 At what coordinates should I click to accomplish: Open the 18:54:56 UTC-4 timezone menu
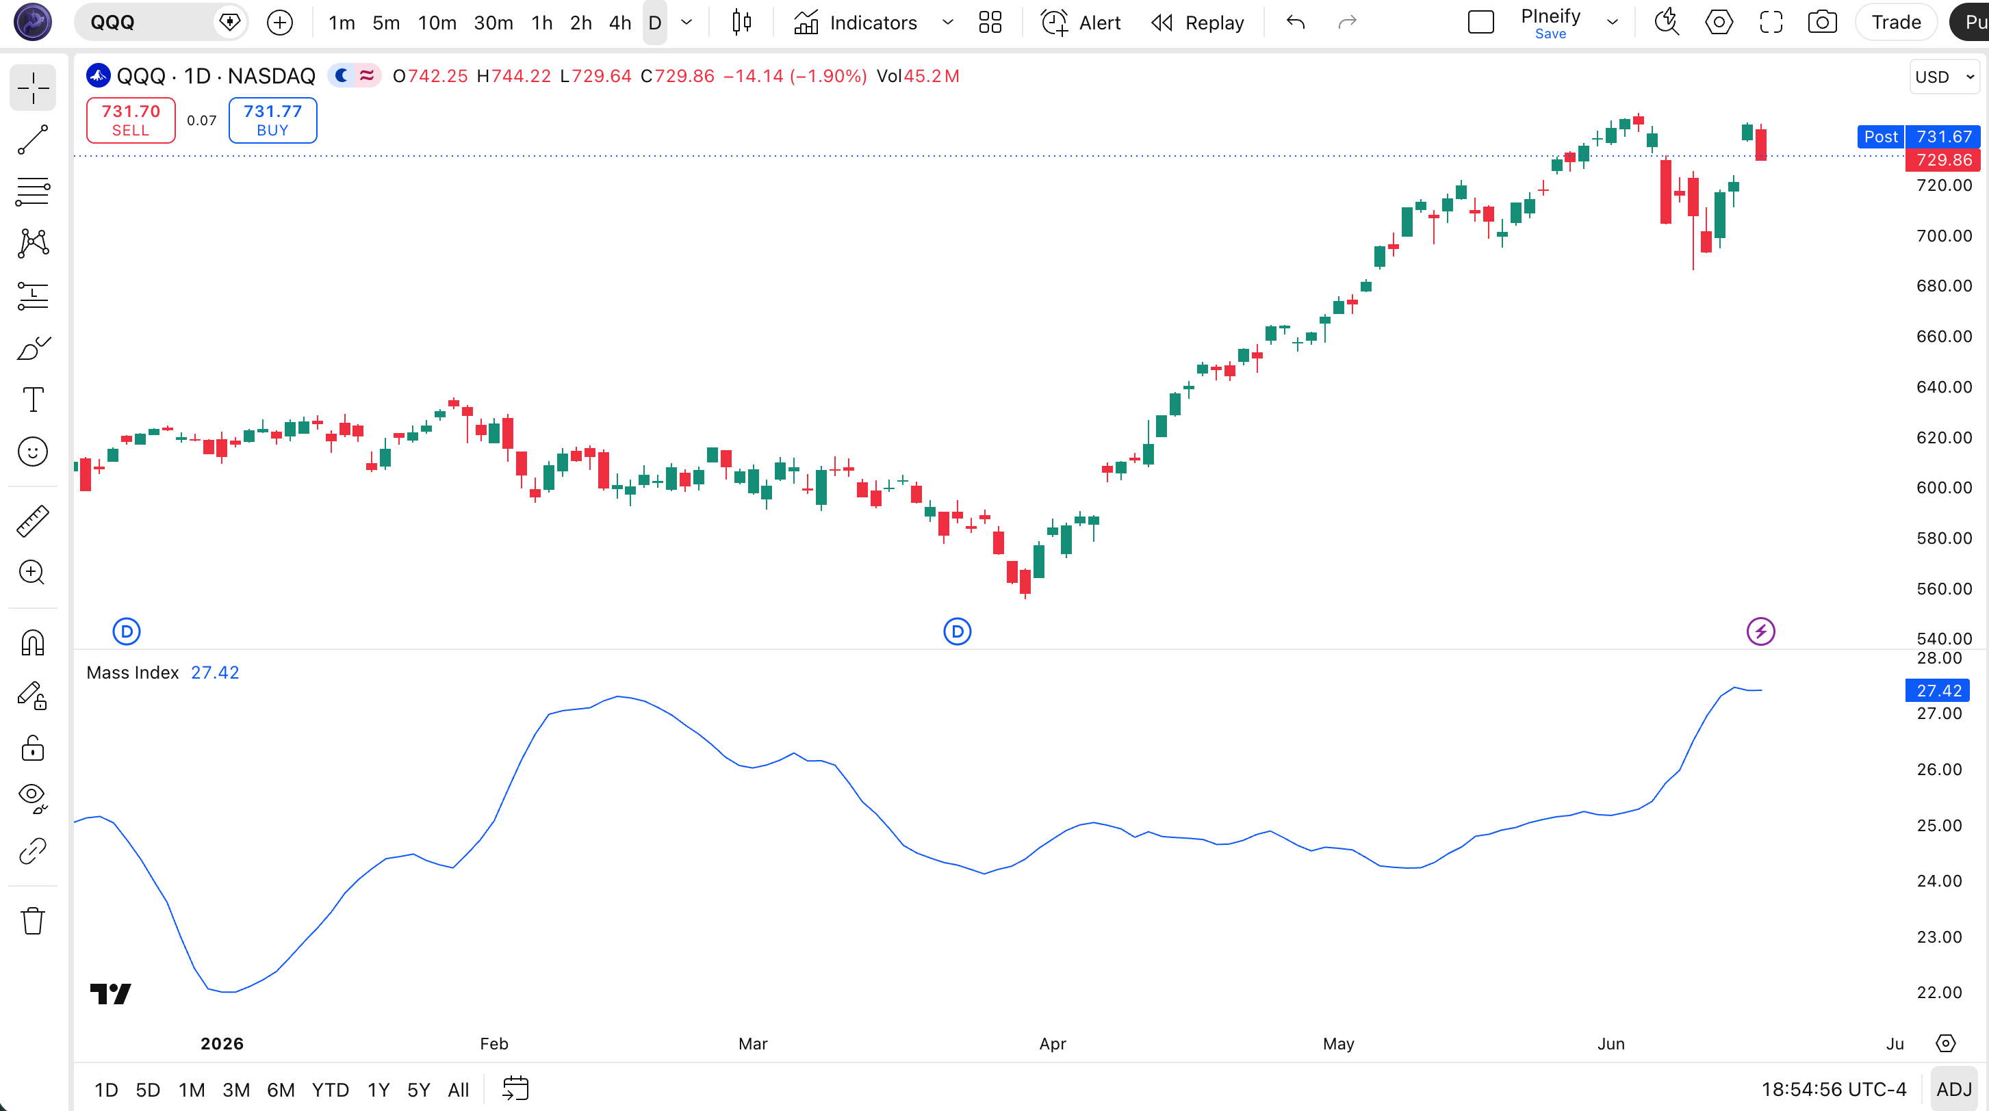click(x=1834, y=1089)
